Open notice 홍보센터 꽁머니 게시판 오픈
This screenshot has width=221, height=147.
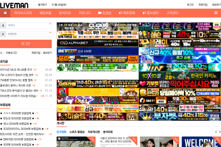coord(15,85)
